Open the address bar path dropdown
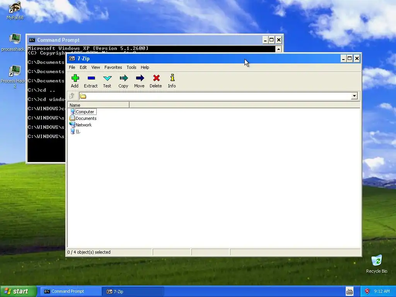 point(354,96)
